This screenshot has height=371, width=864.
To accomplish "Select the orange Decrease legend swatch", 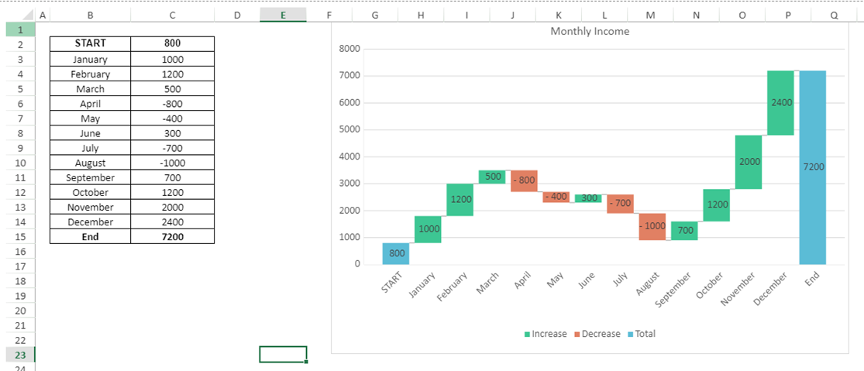I will (577, 334).
